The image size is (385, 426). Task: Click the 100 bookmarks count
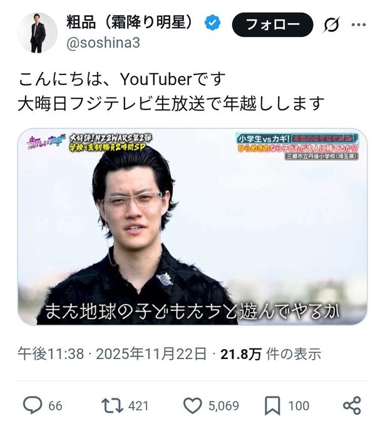click(299, 406)
